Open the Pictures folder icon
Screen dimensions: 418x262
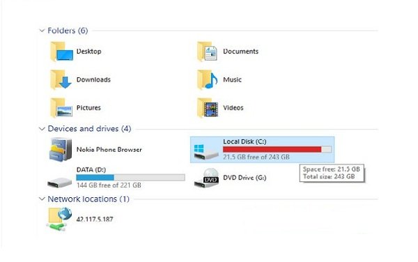click(61, 108)
